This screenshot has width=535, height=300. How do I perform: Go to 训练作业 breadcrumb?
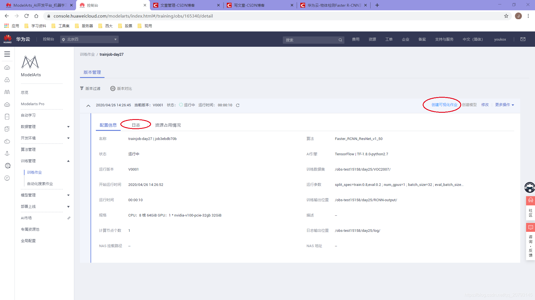(87, 54)
